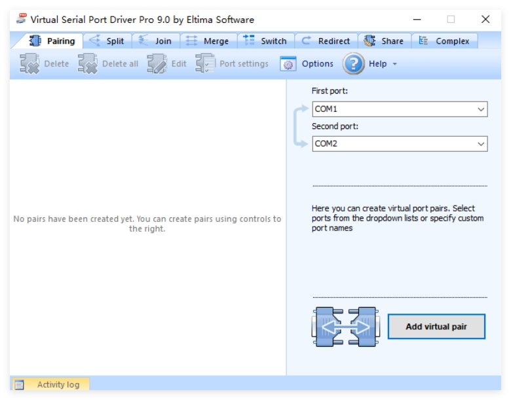Click the Add virtual pair button
This screenshot has width=511, height=400.
point(436,327)
